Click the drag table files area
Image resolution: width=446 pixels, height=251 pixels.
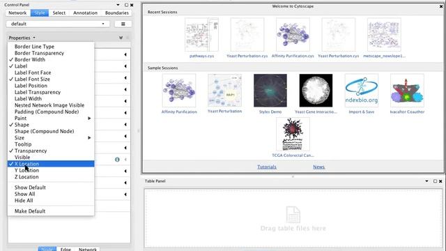[293, 218]
